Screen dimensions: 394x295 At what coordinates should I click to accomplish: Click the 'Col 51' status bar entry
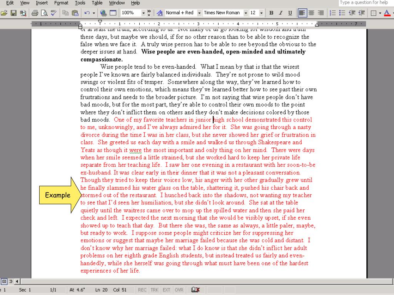[x=120, y=290]
